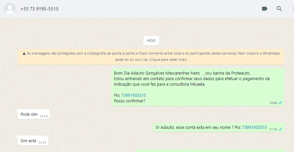Click the Pix number link before "Posso confirmar?"
This screenshot has height=152, width=294.
click(134, 95)
